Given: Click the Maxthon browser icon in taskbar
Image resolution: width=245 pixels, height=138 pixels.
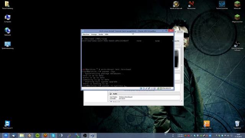Looking at the screenshot, I should [x=6, y=135].
